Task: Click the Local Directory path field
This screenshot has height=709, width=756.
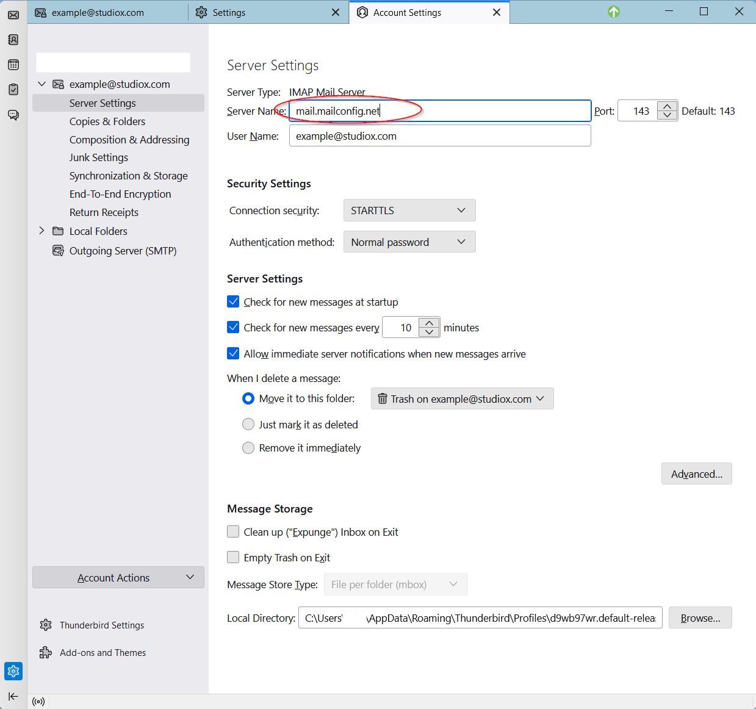Action: [x=480, y=618]
